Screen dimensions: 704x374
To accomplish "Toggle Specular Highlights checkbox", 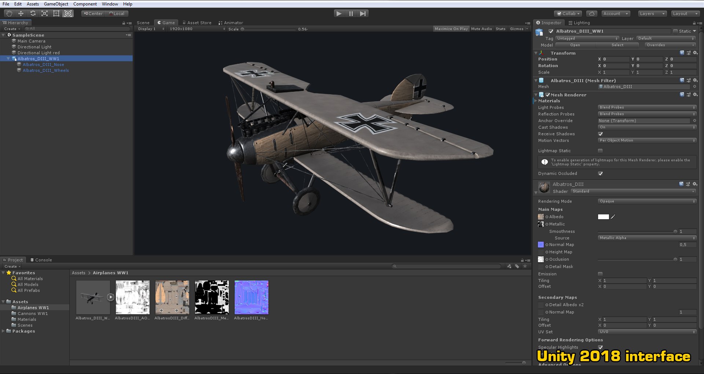I will coord(600,347).
